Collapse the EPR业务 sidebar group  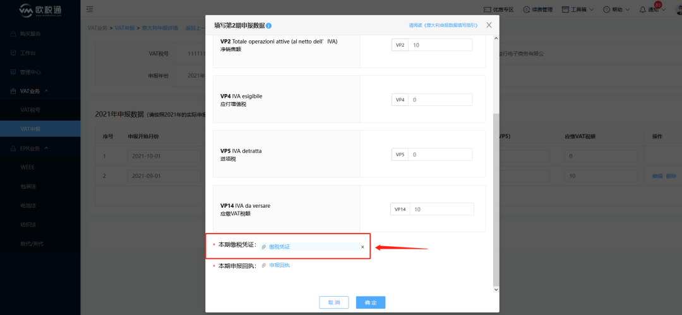pyautogui.click(x=45, y=148)
